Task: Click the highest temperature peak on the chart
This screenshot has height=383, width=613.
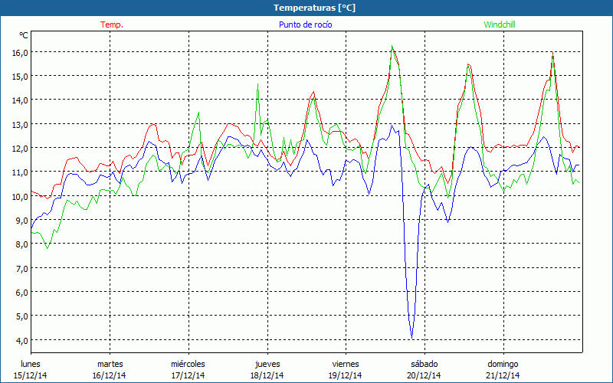Action: [392, 47]
